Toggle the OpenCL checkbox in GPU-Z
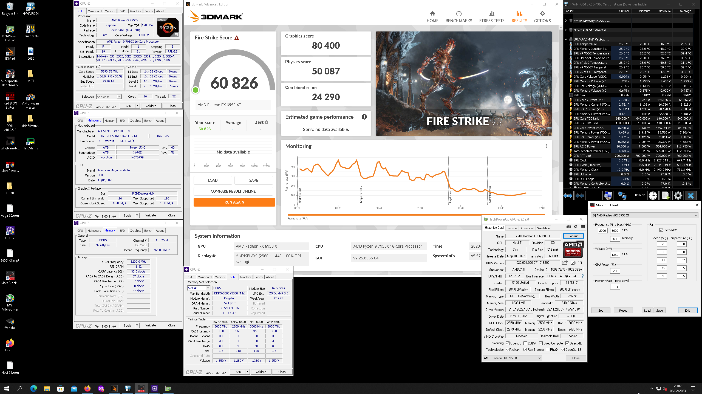Viewport: 702px width, 394px height. tap(508, 343)
